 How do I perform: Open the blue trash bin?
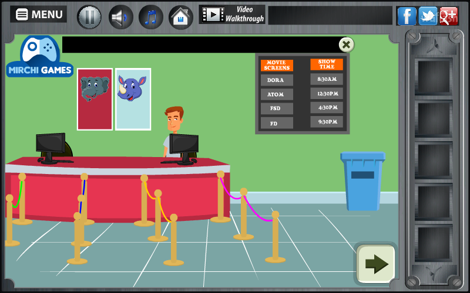coord(362,181)
